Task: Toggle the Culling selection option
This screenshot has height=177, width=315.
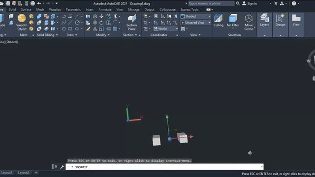Action: coord(219,21)
